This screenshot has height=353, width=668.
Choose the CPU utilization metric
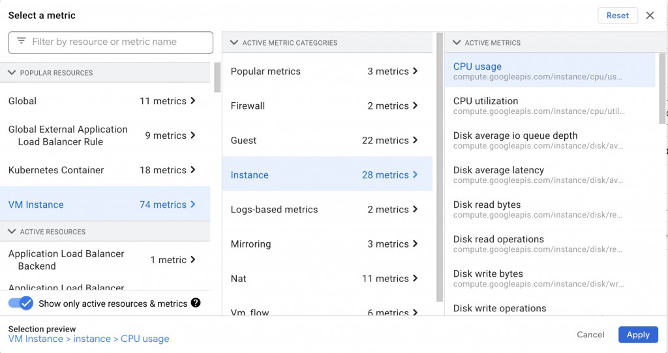[485, 101]
